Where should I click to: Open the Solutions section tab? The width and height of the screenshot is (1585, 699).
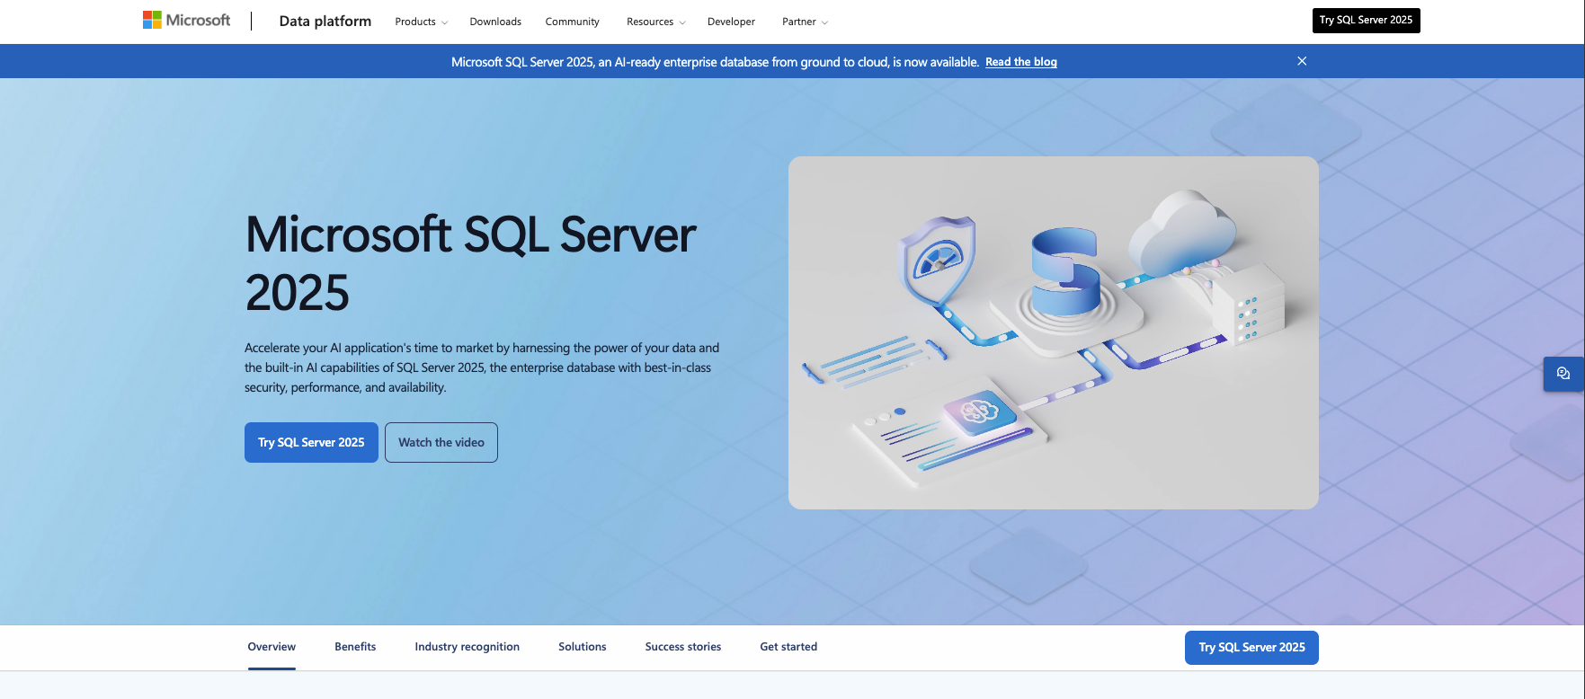coord(582,647)
